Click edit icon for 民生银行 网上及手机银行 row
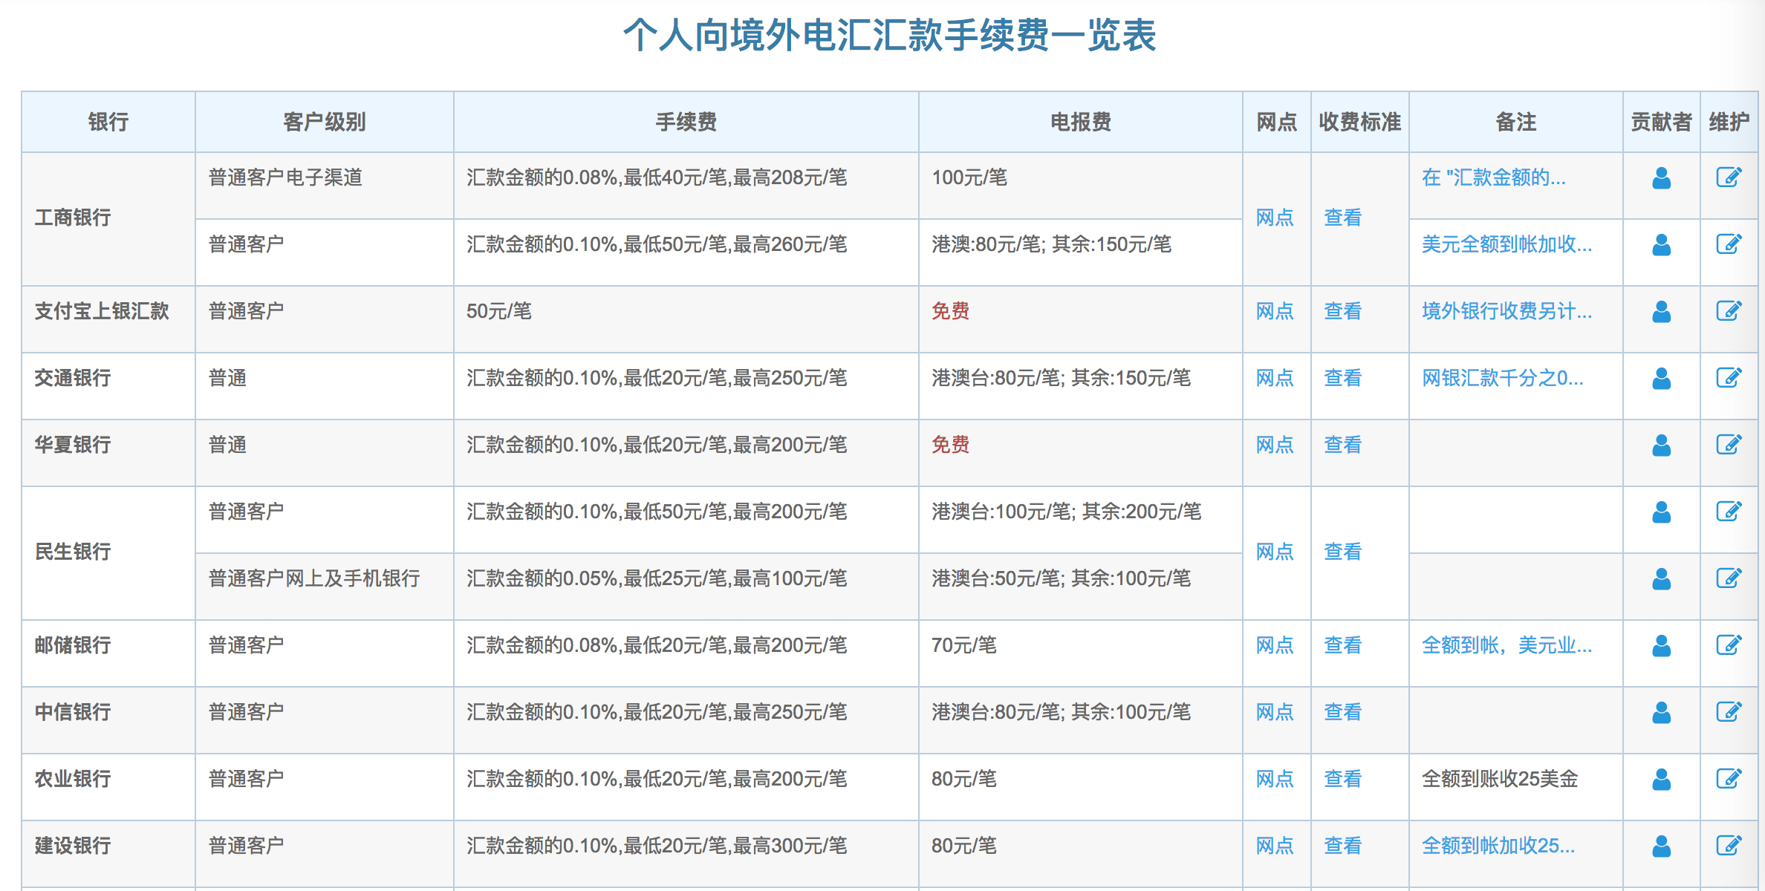This screenshot has width=1765, height=891. (1729, 578)
